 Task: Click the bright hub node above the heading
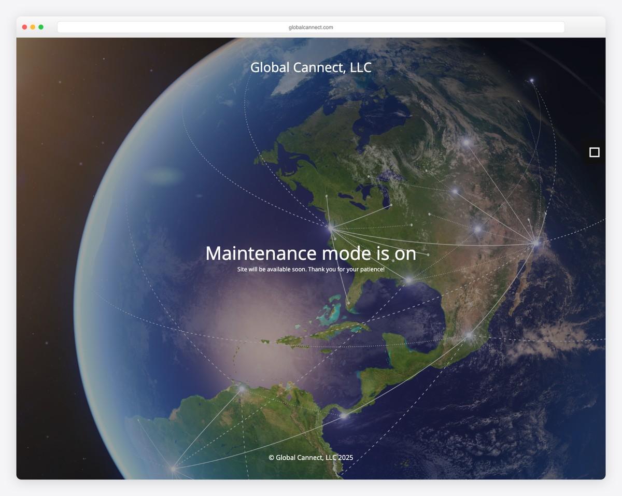click(331, 228)
